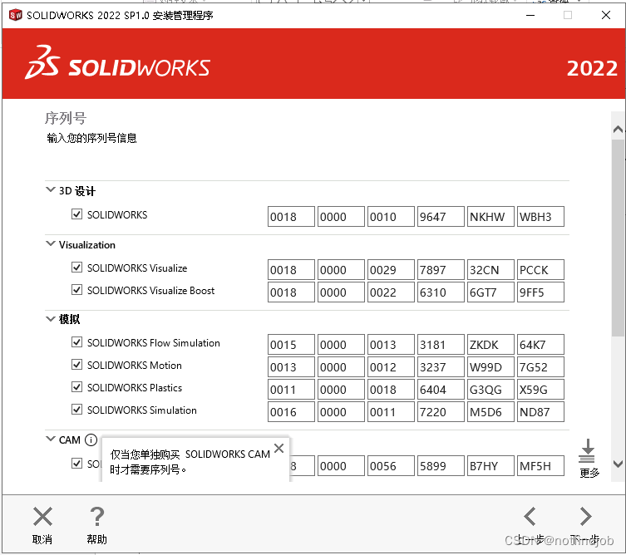Click the SOLIDWORKS logo in red banner

pyautogui.click(x=117, y=66)
